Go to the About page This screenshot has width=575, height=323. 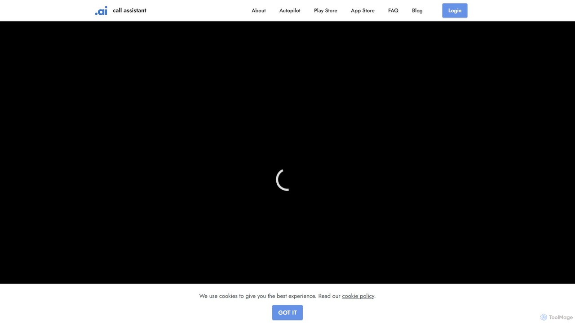click(259, 10)
